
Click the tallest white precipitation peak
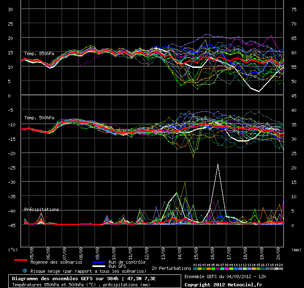pyautogui.click(x=218, y=165)
